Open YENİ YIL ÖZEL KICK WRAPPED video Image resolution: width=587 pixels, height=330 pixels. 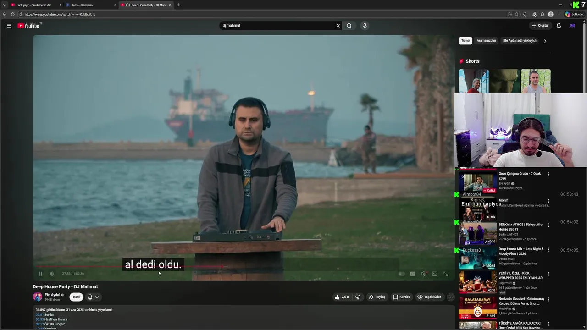coord(478,282)
